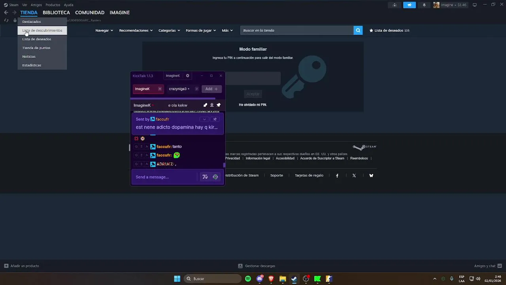Open Steam's Facebook page in footer
Image resolution: width=506 pixels, height=285 pixels.
click(x=337, y=175)
